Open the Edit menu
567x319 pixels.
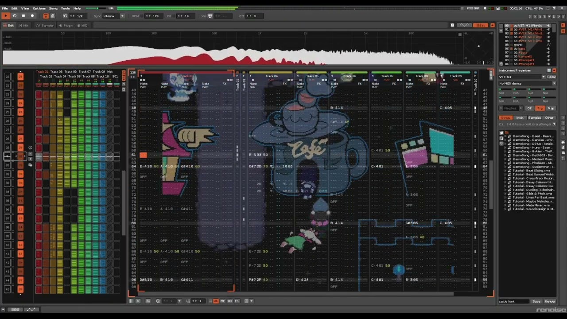pos(15,8)
